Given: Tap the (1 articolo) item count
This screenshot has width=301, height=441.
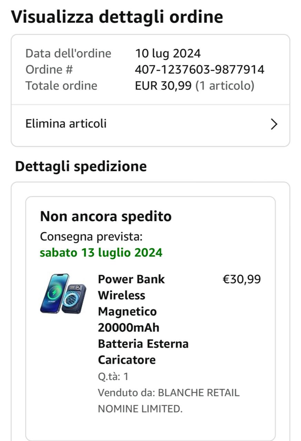Looking at the screenshot, I should [x=225, y=85].
